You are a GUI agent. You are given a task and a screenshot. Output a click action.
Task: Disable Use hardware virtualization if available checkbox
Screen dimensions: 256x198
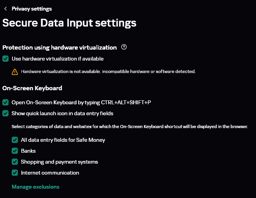5,59
